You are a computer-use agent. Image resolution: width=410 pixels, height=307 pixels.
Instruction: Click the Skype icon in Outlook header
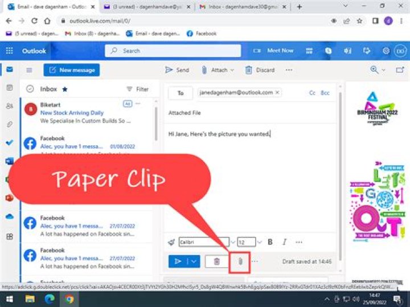(x=329, y=51)
